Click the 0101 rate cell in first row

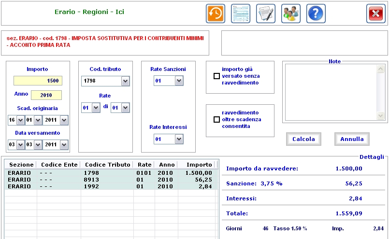pyautogui.click(x=144, y=173)
